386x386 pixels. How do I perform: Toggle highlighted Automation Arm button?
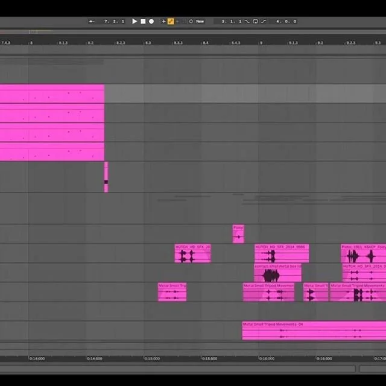click(x=171, y=22)
